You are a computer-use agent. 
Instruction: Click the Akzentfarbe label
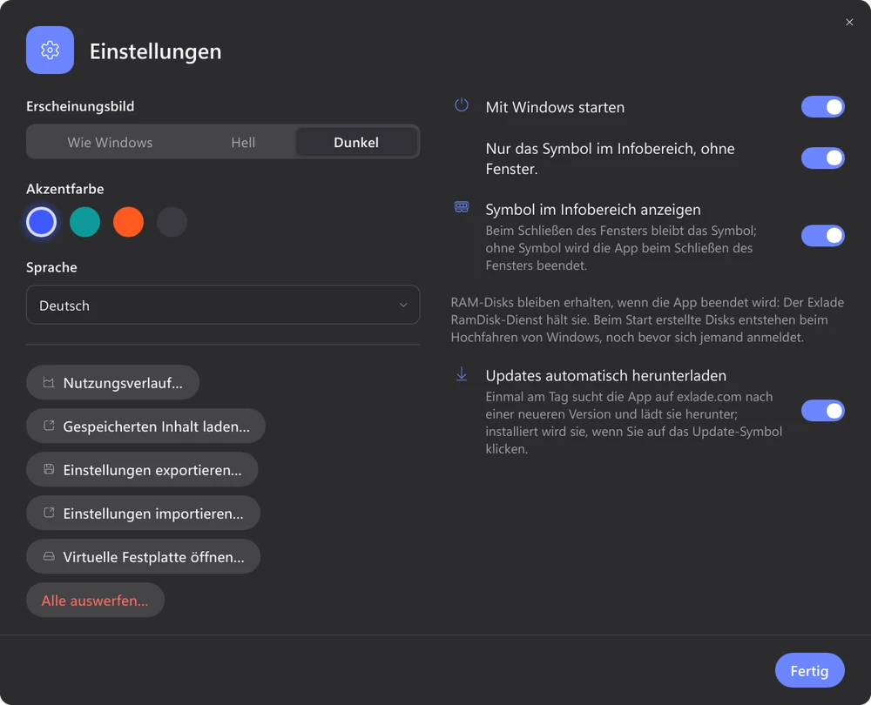click(x=65, y=189)
